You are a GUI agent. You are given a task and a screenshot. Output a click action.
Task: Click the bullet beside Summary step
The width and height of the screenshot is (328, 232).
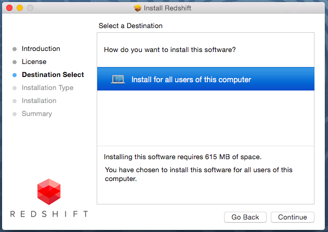pos(15,114)
